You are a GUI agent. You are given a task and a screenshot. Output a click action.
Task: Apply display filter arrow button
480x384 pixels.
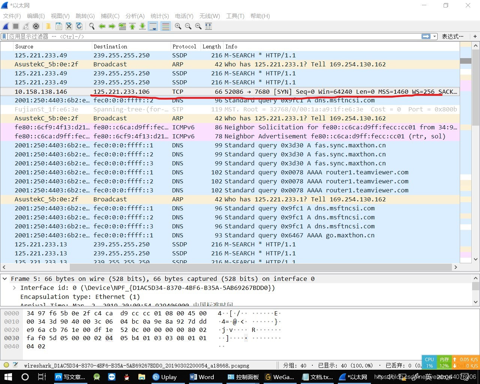426,36
